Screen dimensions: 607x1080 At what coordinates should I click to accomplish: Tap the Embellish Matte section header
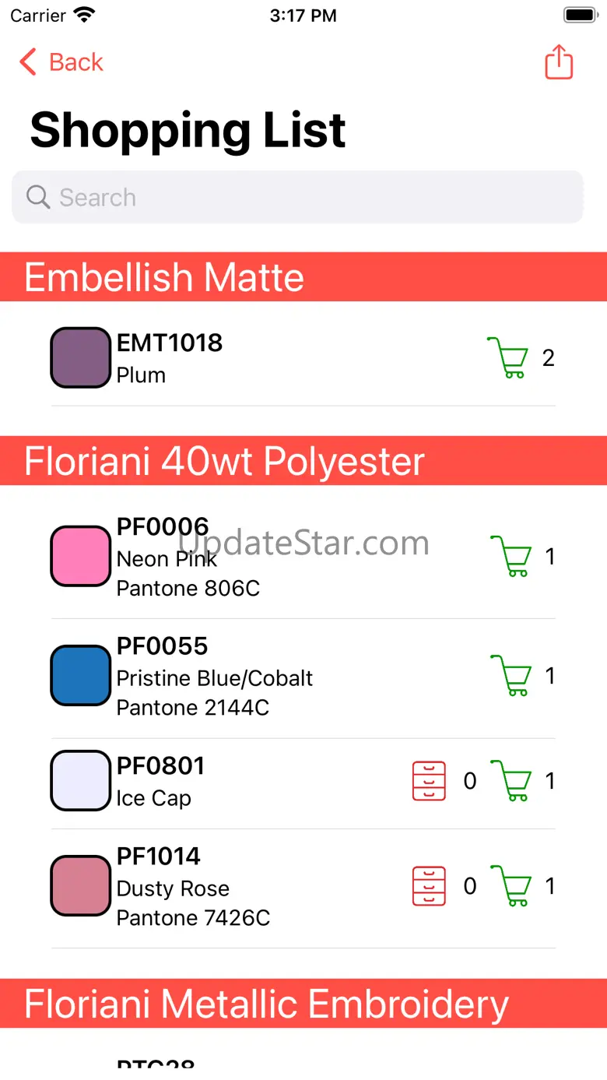coord(303,277)
